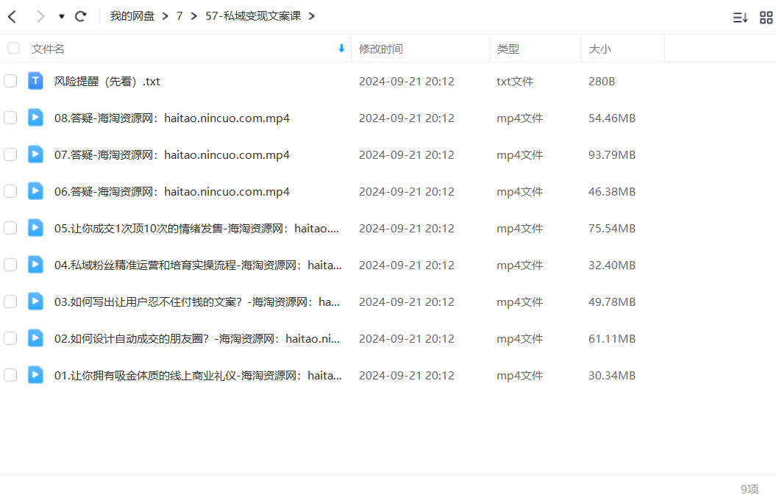Open 05.让你成交1次顶10次的情绪发售 file name
The width and height of the screenshot is (776, 503).
(196, 229)
